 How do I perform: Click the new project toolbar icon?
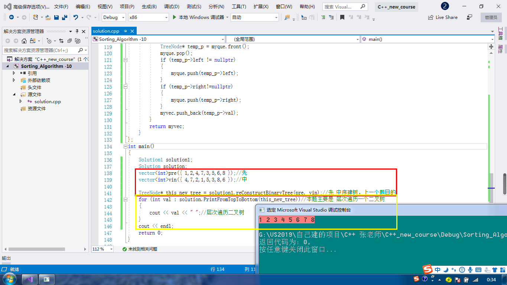(x=35, y=17)
